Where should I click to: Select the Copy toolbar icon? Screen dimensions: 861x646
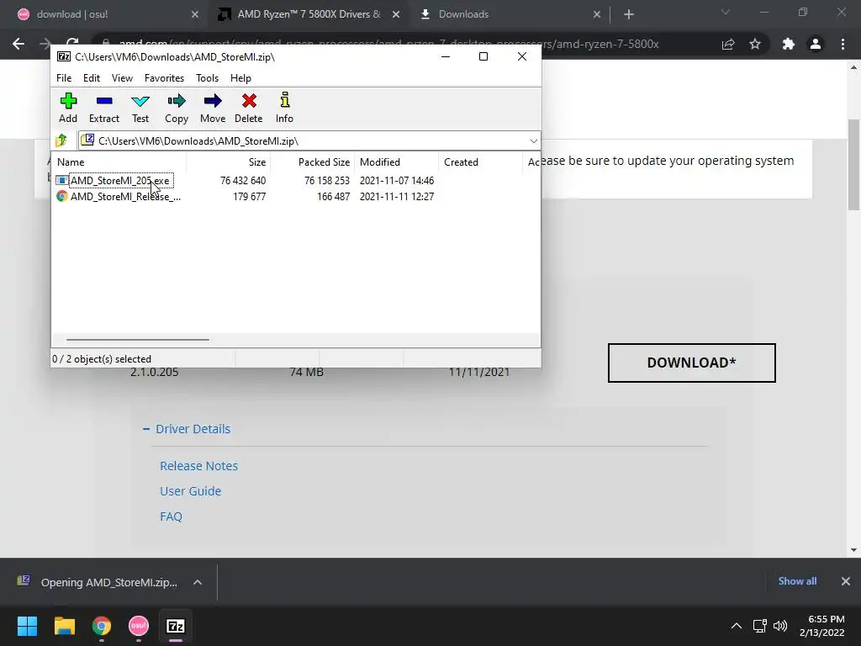[177, 108]
